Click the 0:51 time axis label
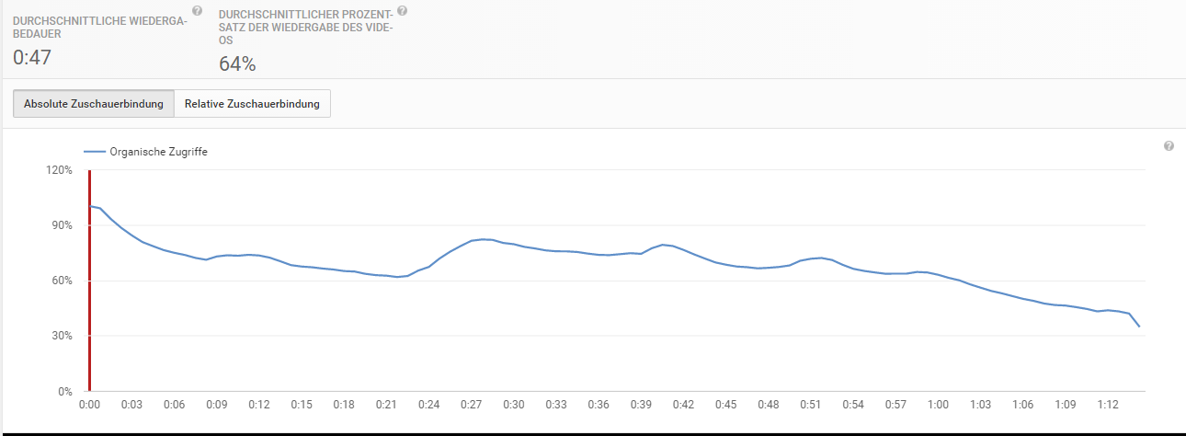This screenshot has width=1186, height=436. (811, 405)
